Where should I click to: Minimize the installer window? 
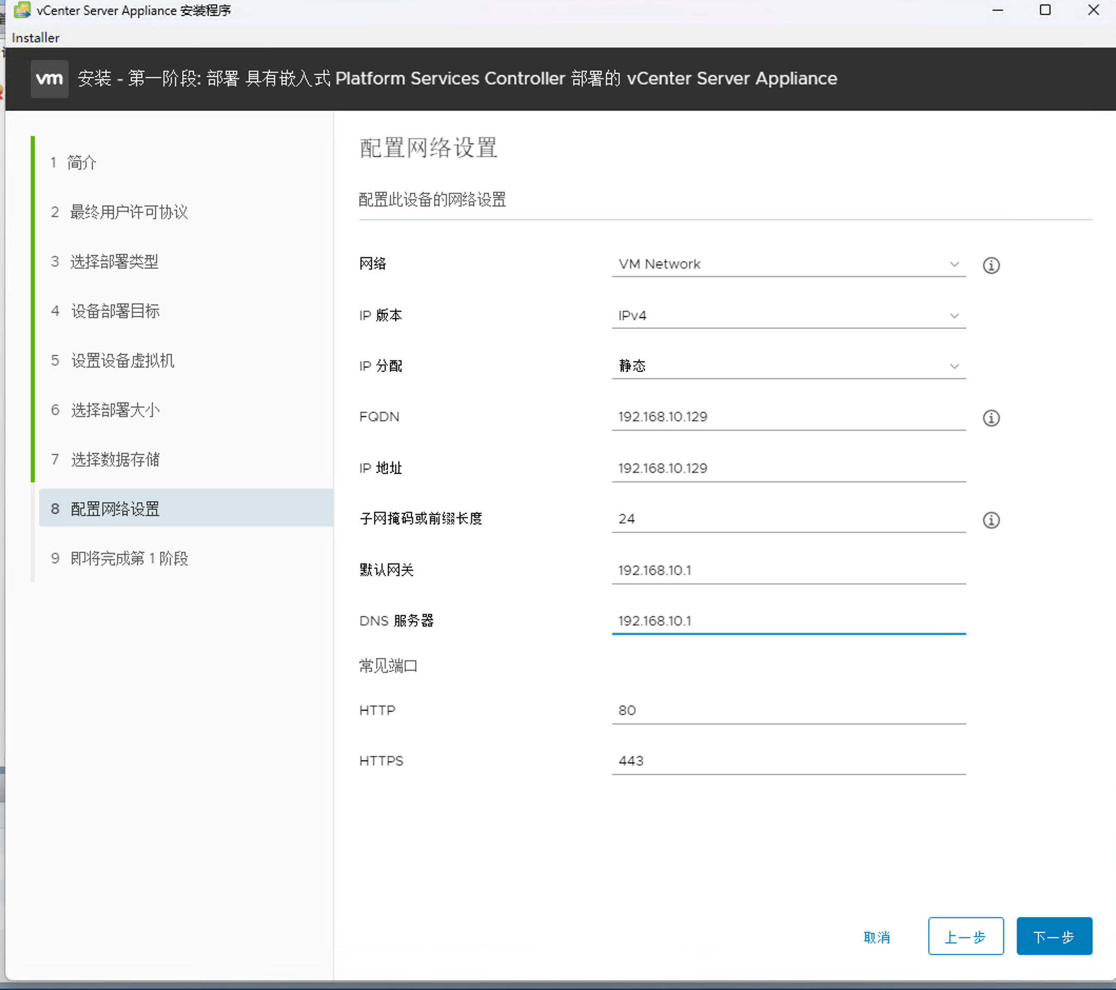pyautogui.click(x=997, y=10)
